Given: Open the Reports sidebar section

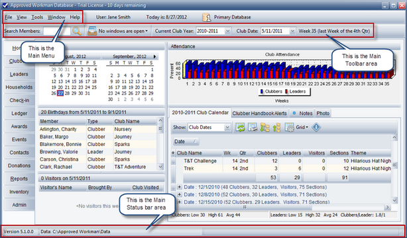Looking at the screenshot, I should 19,178.
